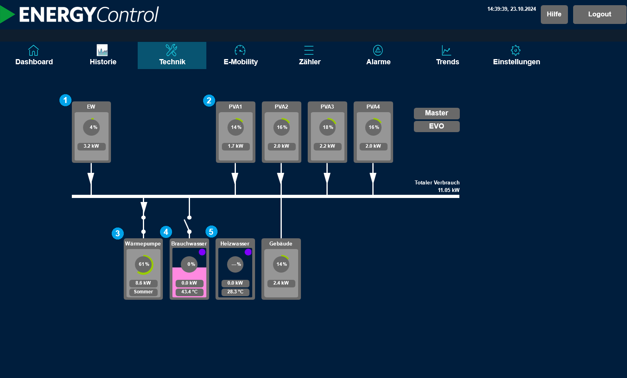Click the EW 3.2 kW value

(x=91, y=146)
